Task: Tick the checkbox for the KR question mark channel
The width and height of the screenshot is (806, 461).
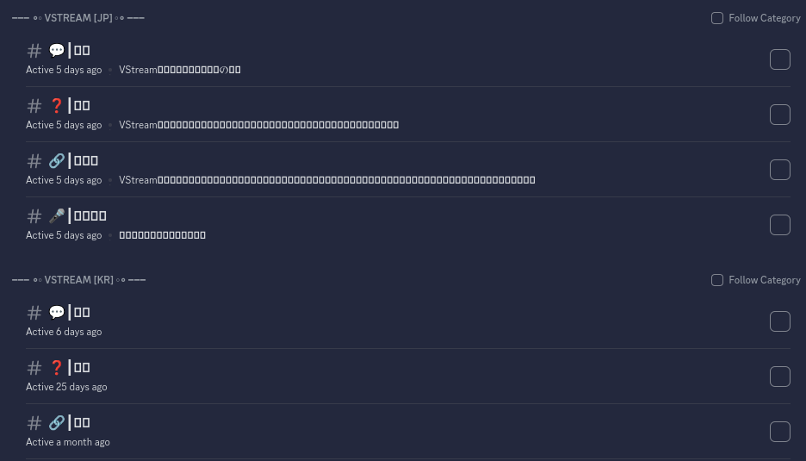Action: (779, 377)
